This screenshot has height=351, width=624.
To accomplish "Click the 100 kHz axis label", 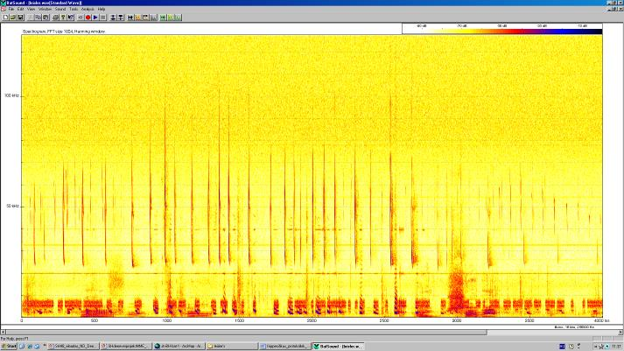I will click(x=12, y=95).
